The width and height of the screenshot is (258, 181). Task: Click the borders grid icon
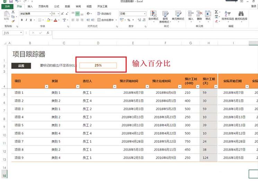[40, 20]
